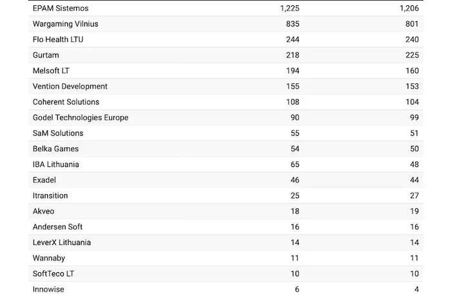Click the Wargaming Vilnius row label
This screenshot has height=294, width=472.
tap(65, 24)
